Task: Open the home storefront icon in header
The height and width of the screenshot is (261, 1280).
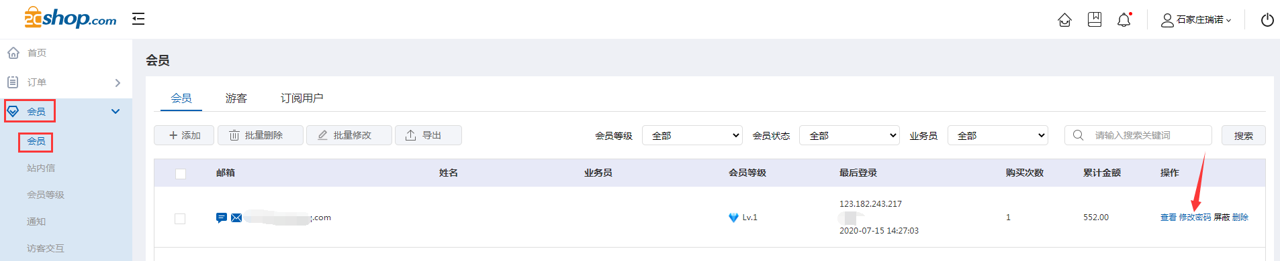Action: (1064, 20)
